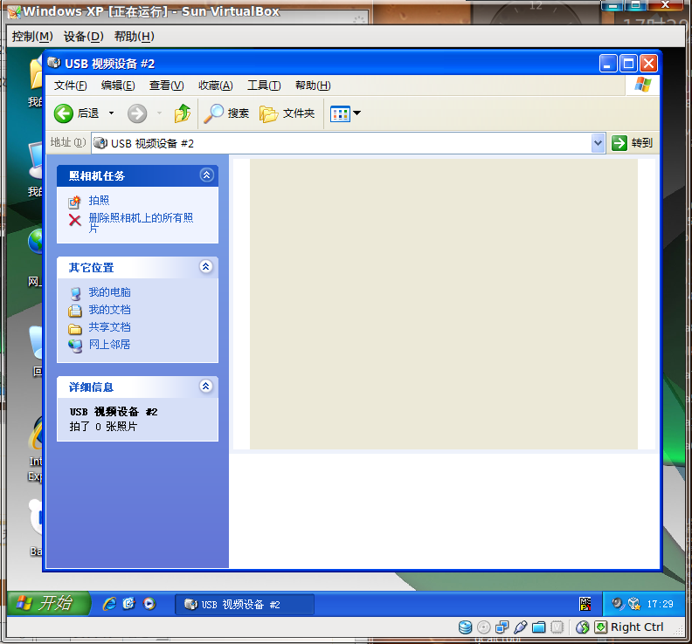The height and width of the screenshot is (644, 692).
Task: Launch Windows Media Player from quick launch
Action: coord(149,604)
